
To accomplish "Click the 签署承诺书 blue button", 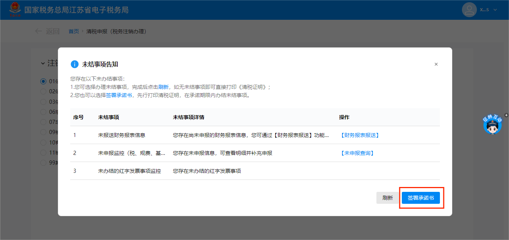I will click(x=420, y=198).
